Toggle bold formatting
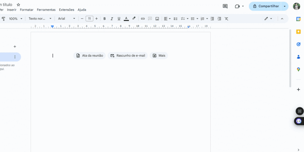The height and width of the screenshot is (152, 304). (x=104, y=19)
